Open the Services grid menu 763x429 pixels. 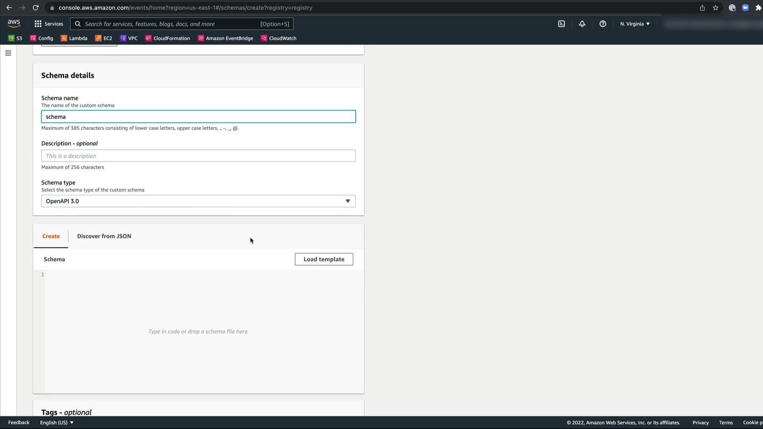coord(49,24)
